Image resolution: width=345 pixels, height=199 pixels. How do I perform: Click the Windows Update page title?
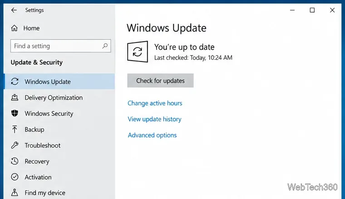167,28
